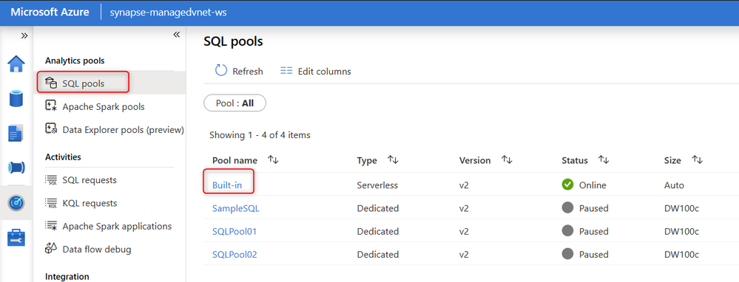Open the Integrate hub pipeline icon
This screenshot has height=282, width=739.
16,168
